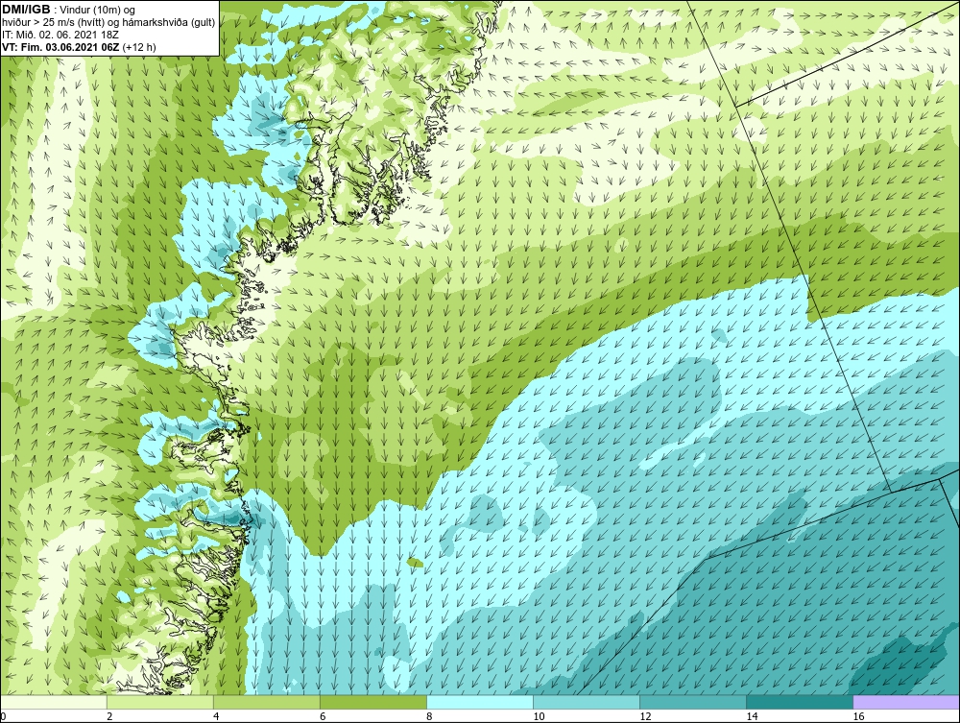Click the small green island in the sea
Viewport: 960px width, 723px height.
pyautogui.click(x=415, y=562)
